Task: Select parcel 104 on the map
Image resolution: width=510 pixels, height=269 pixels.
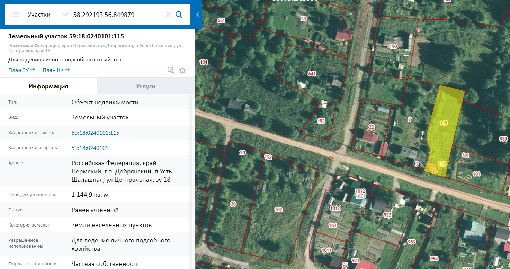Action: (204, 62)
